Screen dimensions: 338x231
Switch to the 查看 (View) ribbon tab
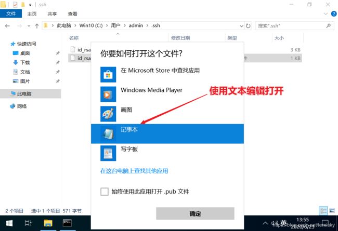(72, 14)
